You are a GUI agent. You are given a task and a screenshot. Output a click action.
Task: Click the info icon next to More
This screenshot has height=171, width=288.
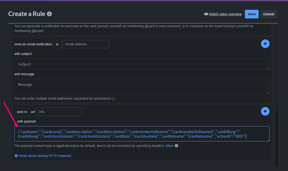pos(176,146)
